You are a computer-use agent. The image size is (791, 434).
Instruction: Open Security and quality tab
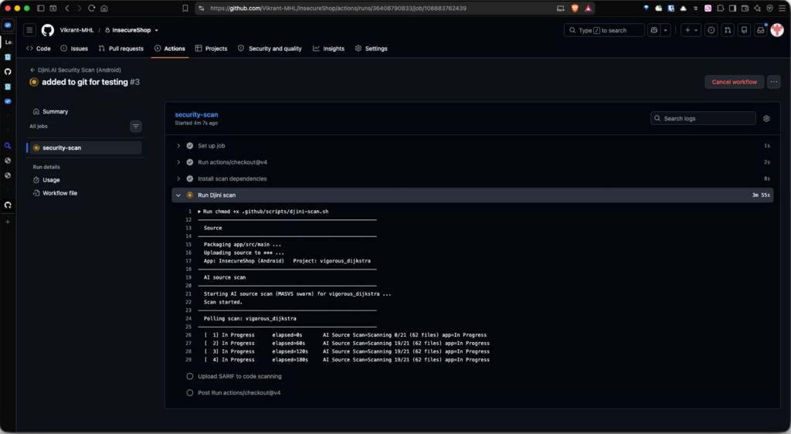(x=270, y=49)
